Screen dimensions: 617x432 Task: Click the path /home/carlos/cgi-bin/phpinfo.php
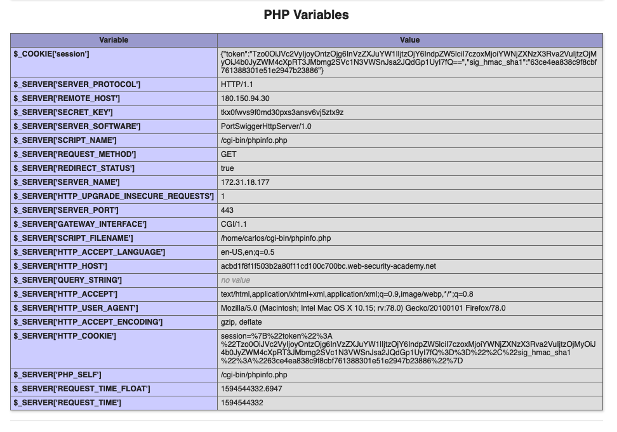tap(276, 238)
